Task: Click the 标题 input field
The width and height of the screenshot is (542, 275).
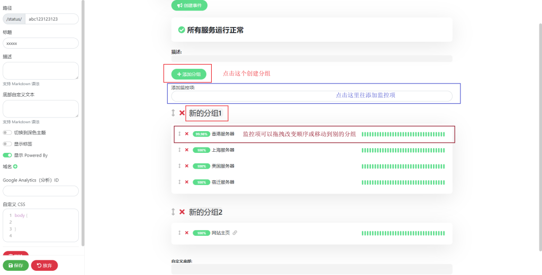Action: click(x=41, y=43)
